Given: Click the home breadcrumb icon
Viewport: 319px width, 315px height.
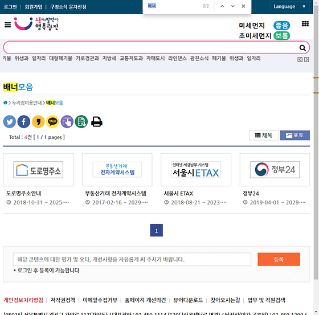Looking at the screenshot, I should coord(5,103).
